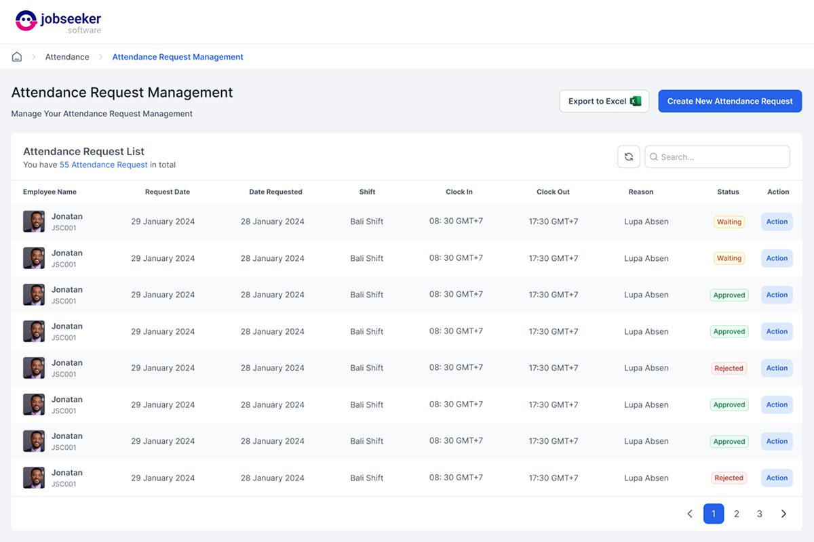This screenshot has height=542, width=814.
Task: Create a new attendance request
Action: click(730, 101)
